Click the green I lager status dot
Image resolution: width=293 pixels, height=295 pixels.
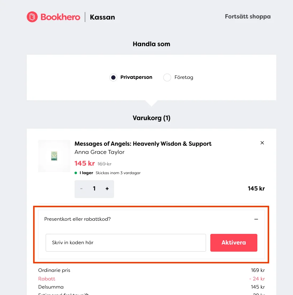pyautogui.click(x=76, y=173)
